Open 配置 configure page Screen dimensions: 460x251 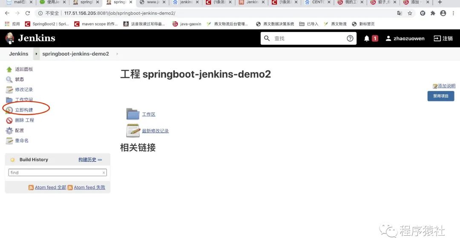(19, 130)
